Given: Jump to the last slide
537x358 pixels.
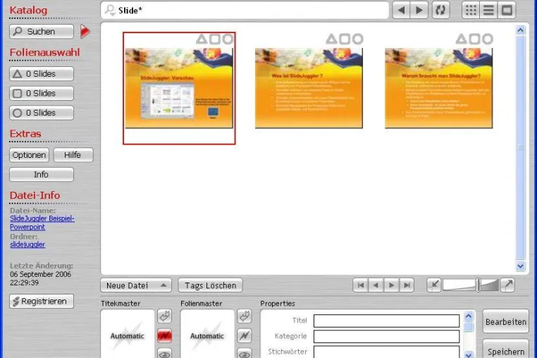Looking at the screenshot, I should point(407,285).
